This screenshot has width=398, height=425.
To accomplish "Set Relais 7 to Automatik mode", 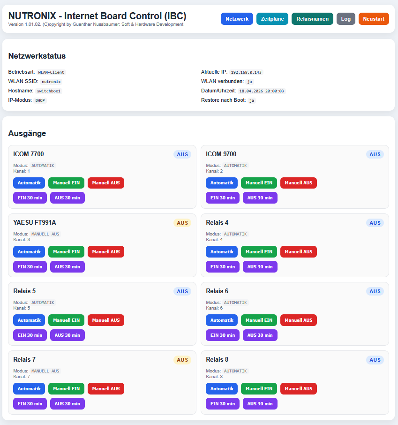I will (29, 388).
